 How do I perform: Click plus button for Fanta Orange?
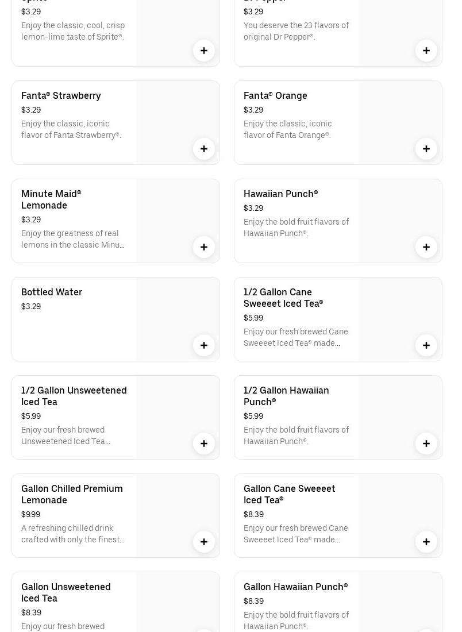pos(426,149)
